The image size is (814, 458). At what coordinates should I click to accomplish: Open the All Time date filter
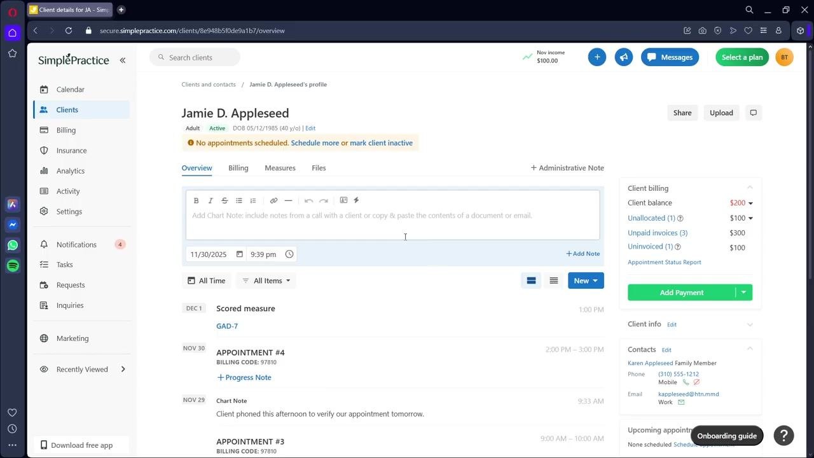tap(207, 281)
